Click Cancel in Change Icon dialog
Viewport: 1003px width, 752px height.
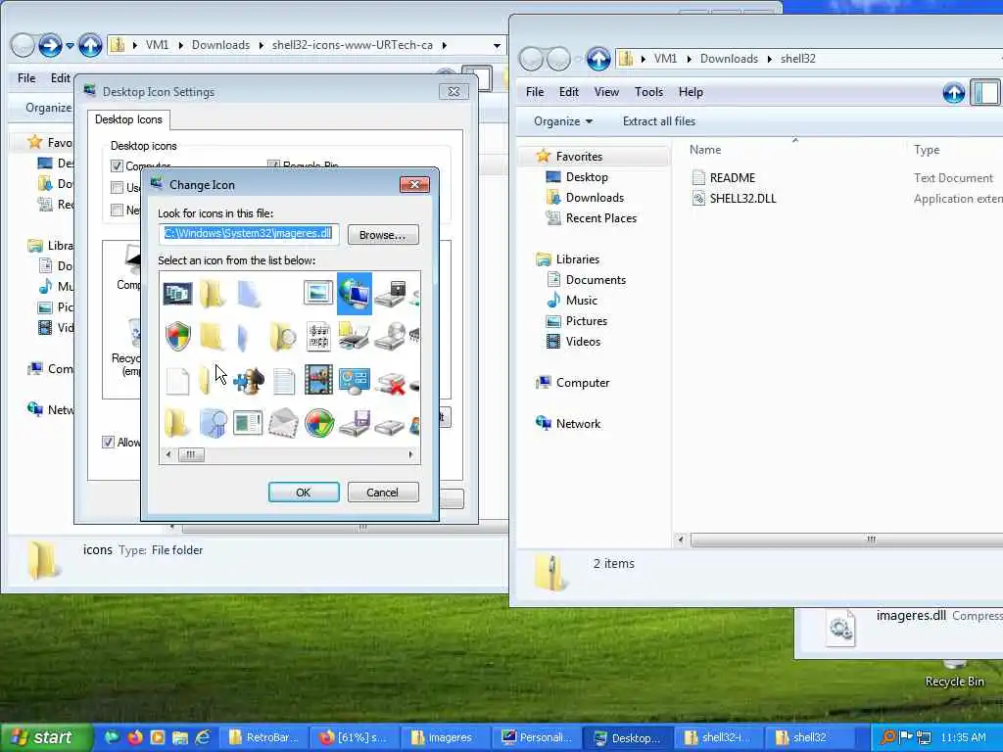383,493
